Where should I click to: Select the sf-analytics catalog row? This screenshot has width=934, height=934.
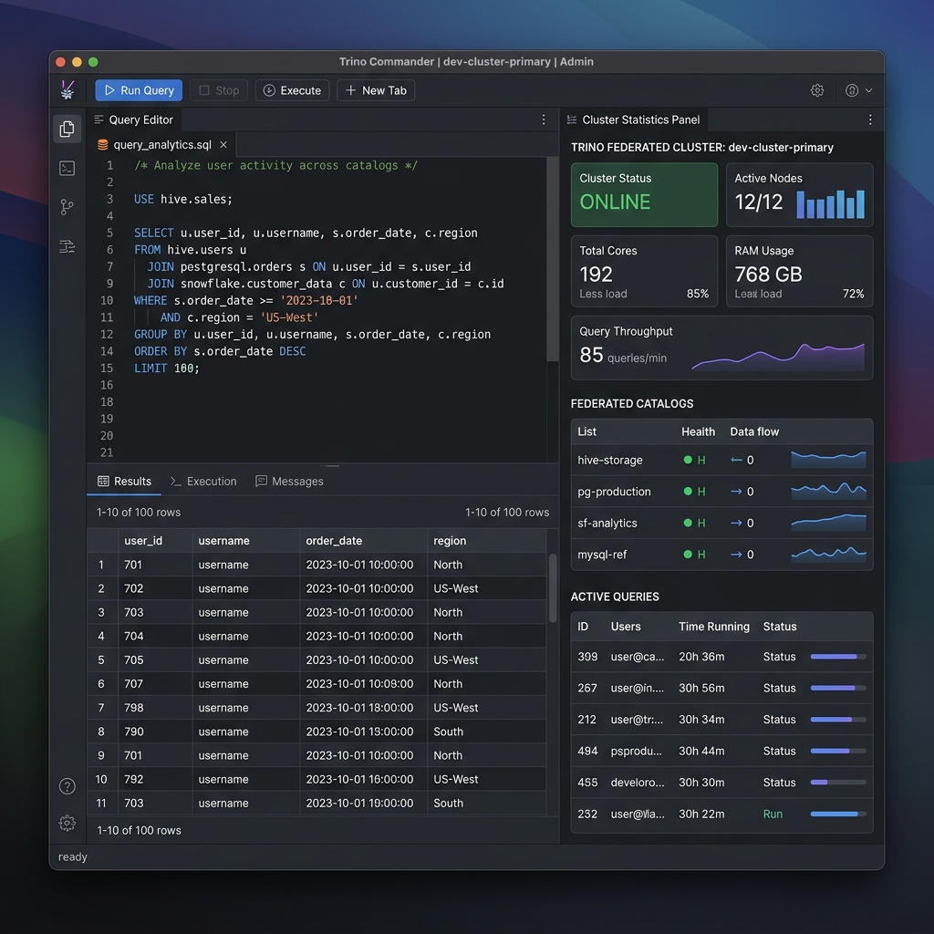coord(722,523)
